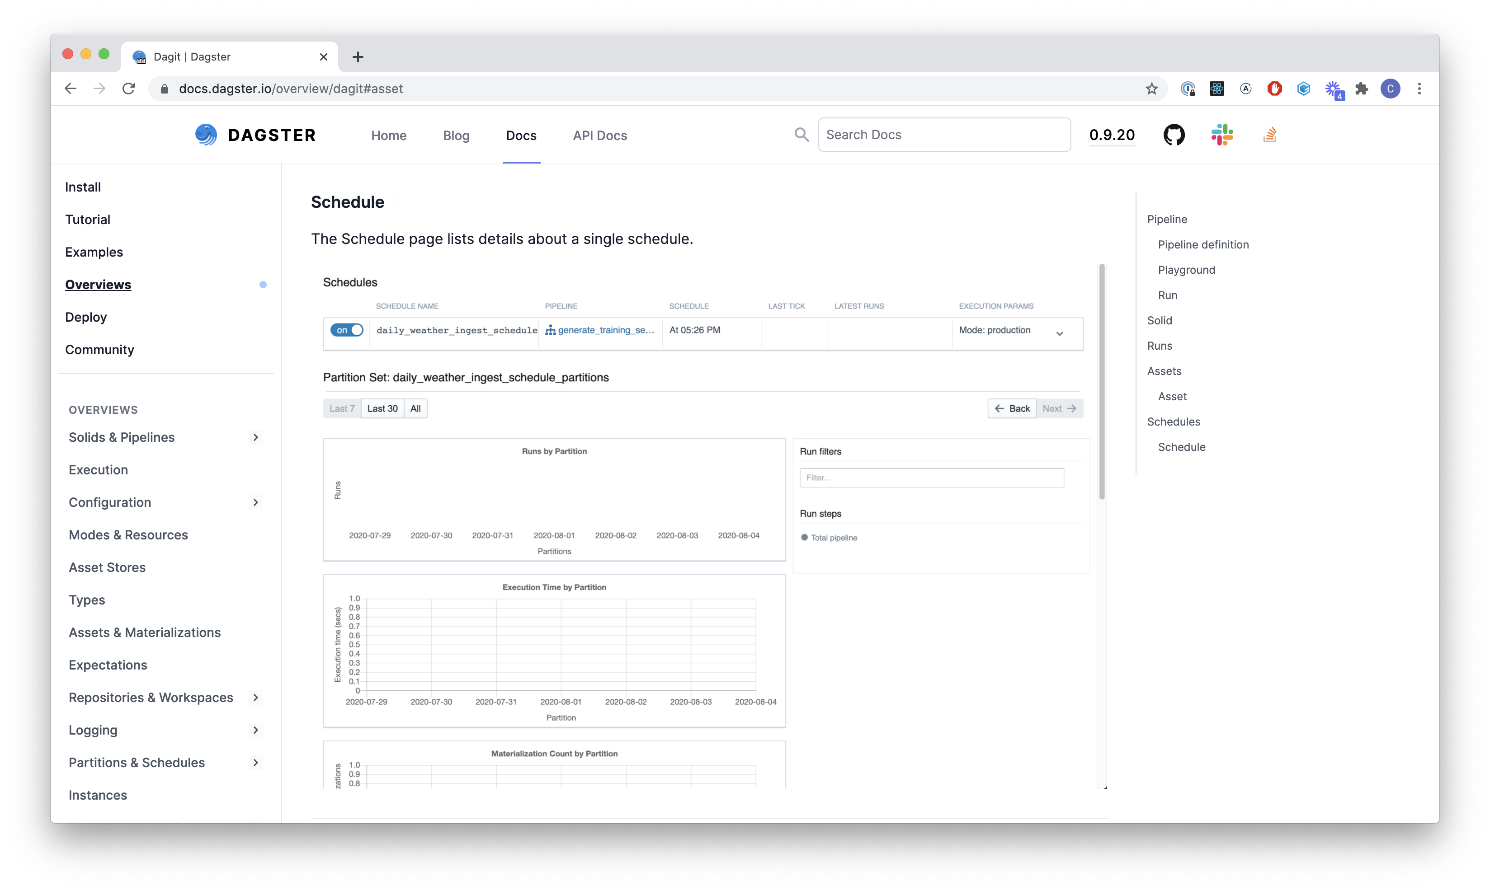Go to the Home nav tab
Viewport: 1490px width, 890px height.
389,136
